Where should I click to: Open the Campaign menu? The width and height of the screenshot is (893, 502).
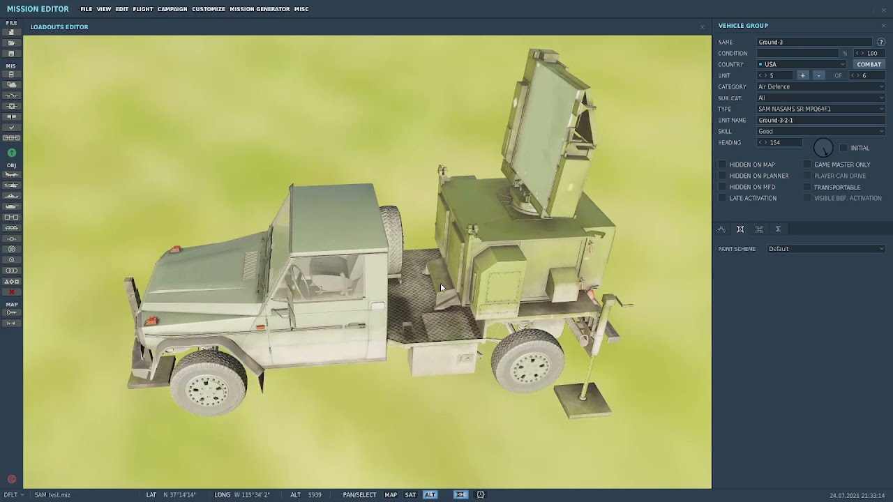[172, 9]
